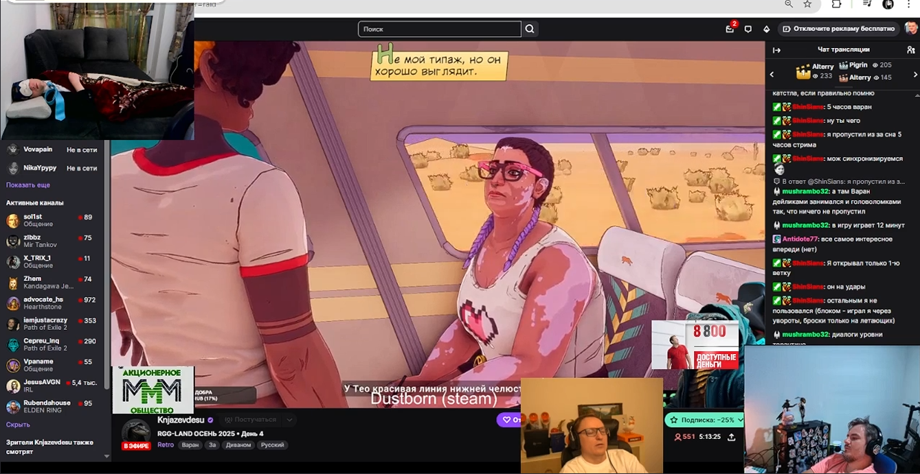The width and height of the screenshot is (920, 474).
Task: Click RGG-LAND ОСЕНЬ 2025 stream title
Action: click(210, 434)
